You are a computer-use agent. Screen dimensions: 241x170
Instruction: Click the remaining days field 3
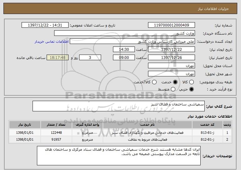90,58
